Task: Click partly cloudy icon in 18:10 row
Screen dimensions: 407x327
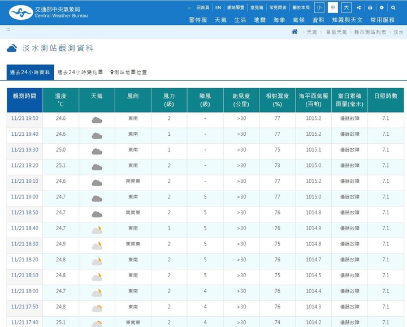Action: click(x=97, y=277)
